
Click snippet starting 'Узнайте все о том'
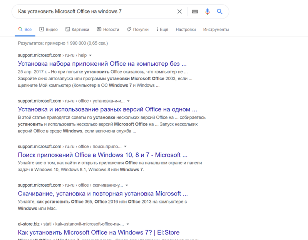[110, 166]
